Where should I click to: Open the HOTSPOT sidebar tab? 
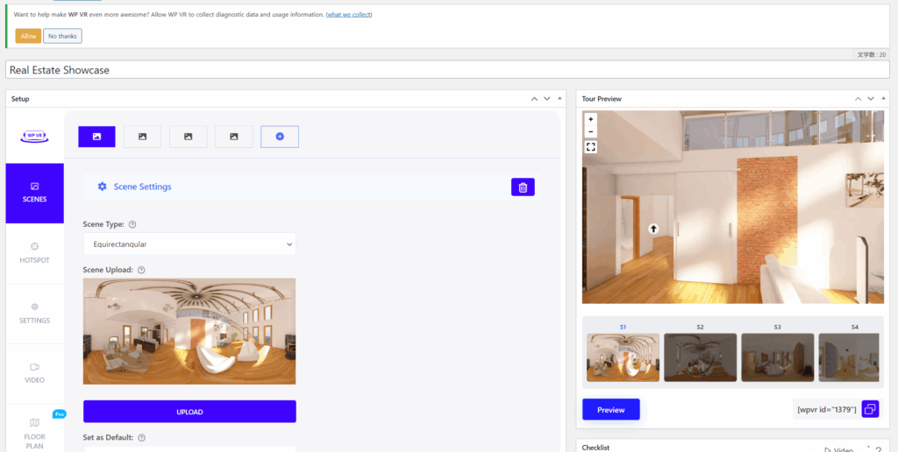[34, 253]
